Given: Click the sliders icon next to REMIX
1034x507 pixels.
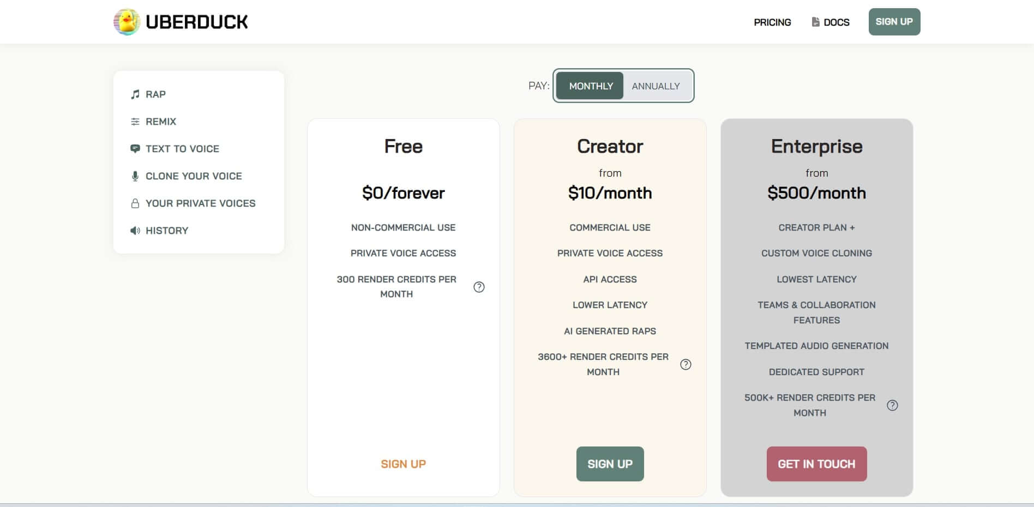Looking at the screenshot, I should [x=135, y=122].
